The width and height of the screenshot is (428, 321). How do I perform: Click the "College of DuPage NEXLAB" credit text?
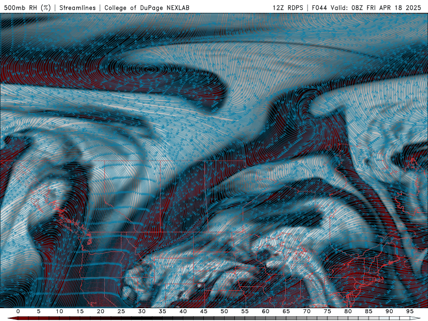[x=147, y=7]
